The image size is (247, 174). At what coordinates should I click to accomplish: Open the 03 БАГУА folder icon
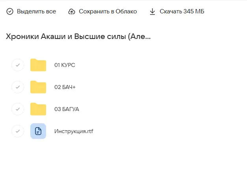pos(38,109)
